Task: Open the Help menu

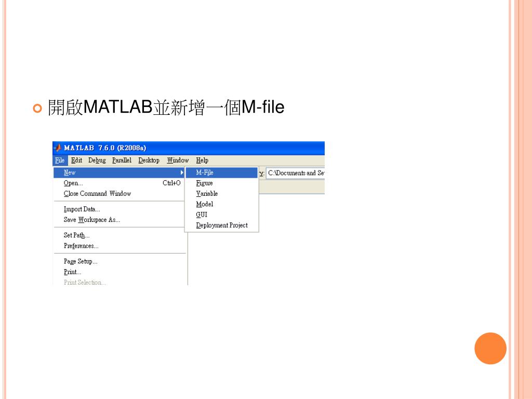Action: pyautogui.click(x=202, y=161)
